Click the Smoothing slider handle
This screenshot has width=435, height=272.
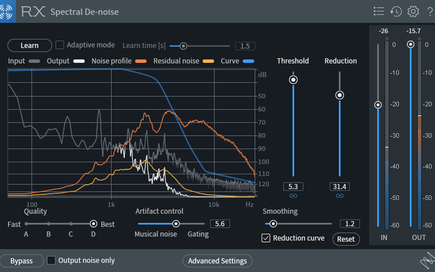click(x=273, y=224)
